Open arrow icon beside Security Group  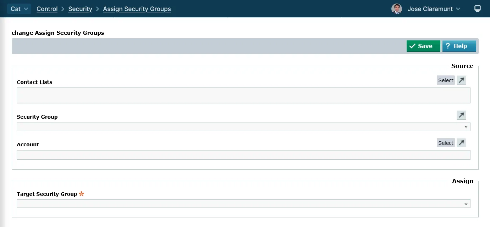pyautogui.click(x=461, y=115)
